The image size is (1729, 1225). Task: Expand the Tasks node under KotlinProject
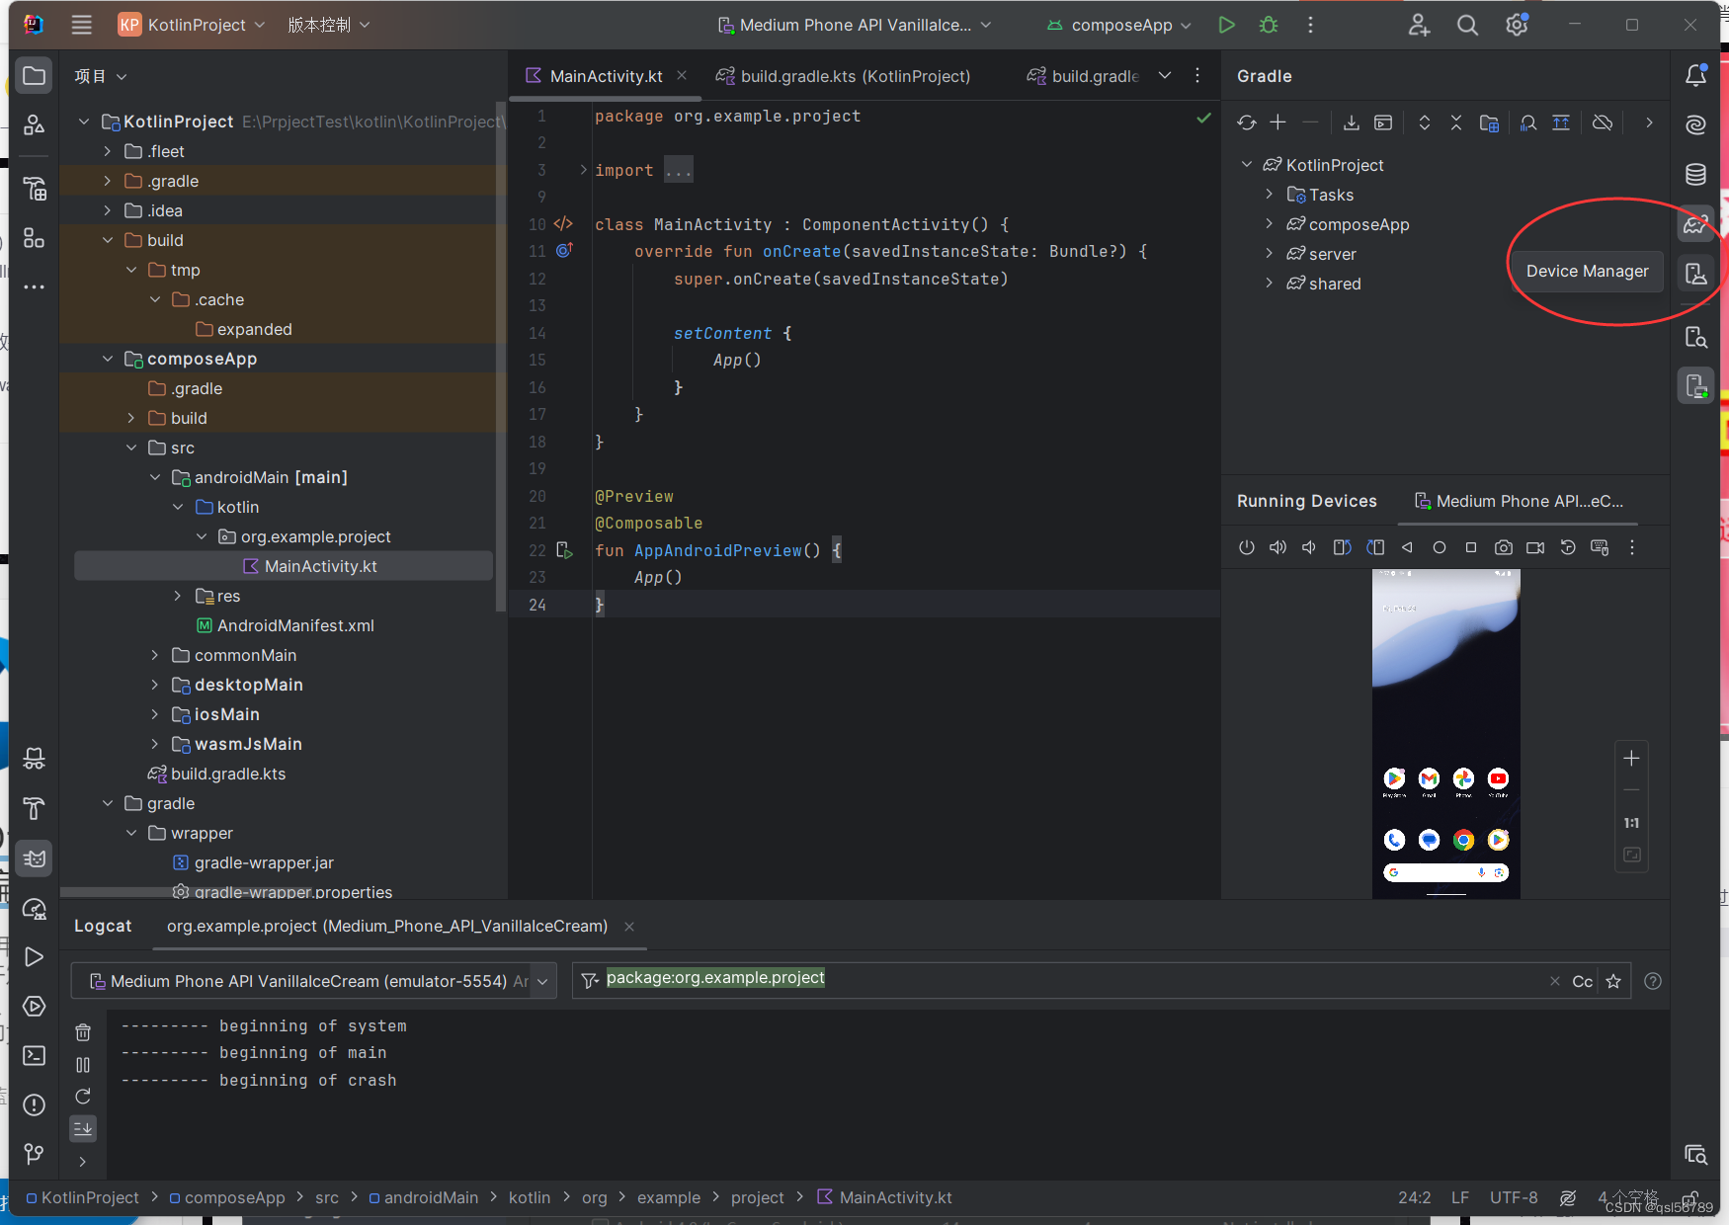pyautogui.click(x=1270, y=195)
